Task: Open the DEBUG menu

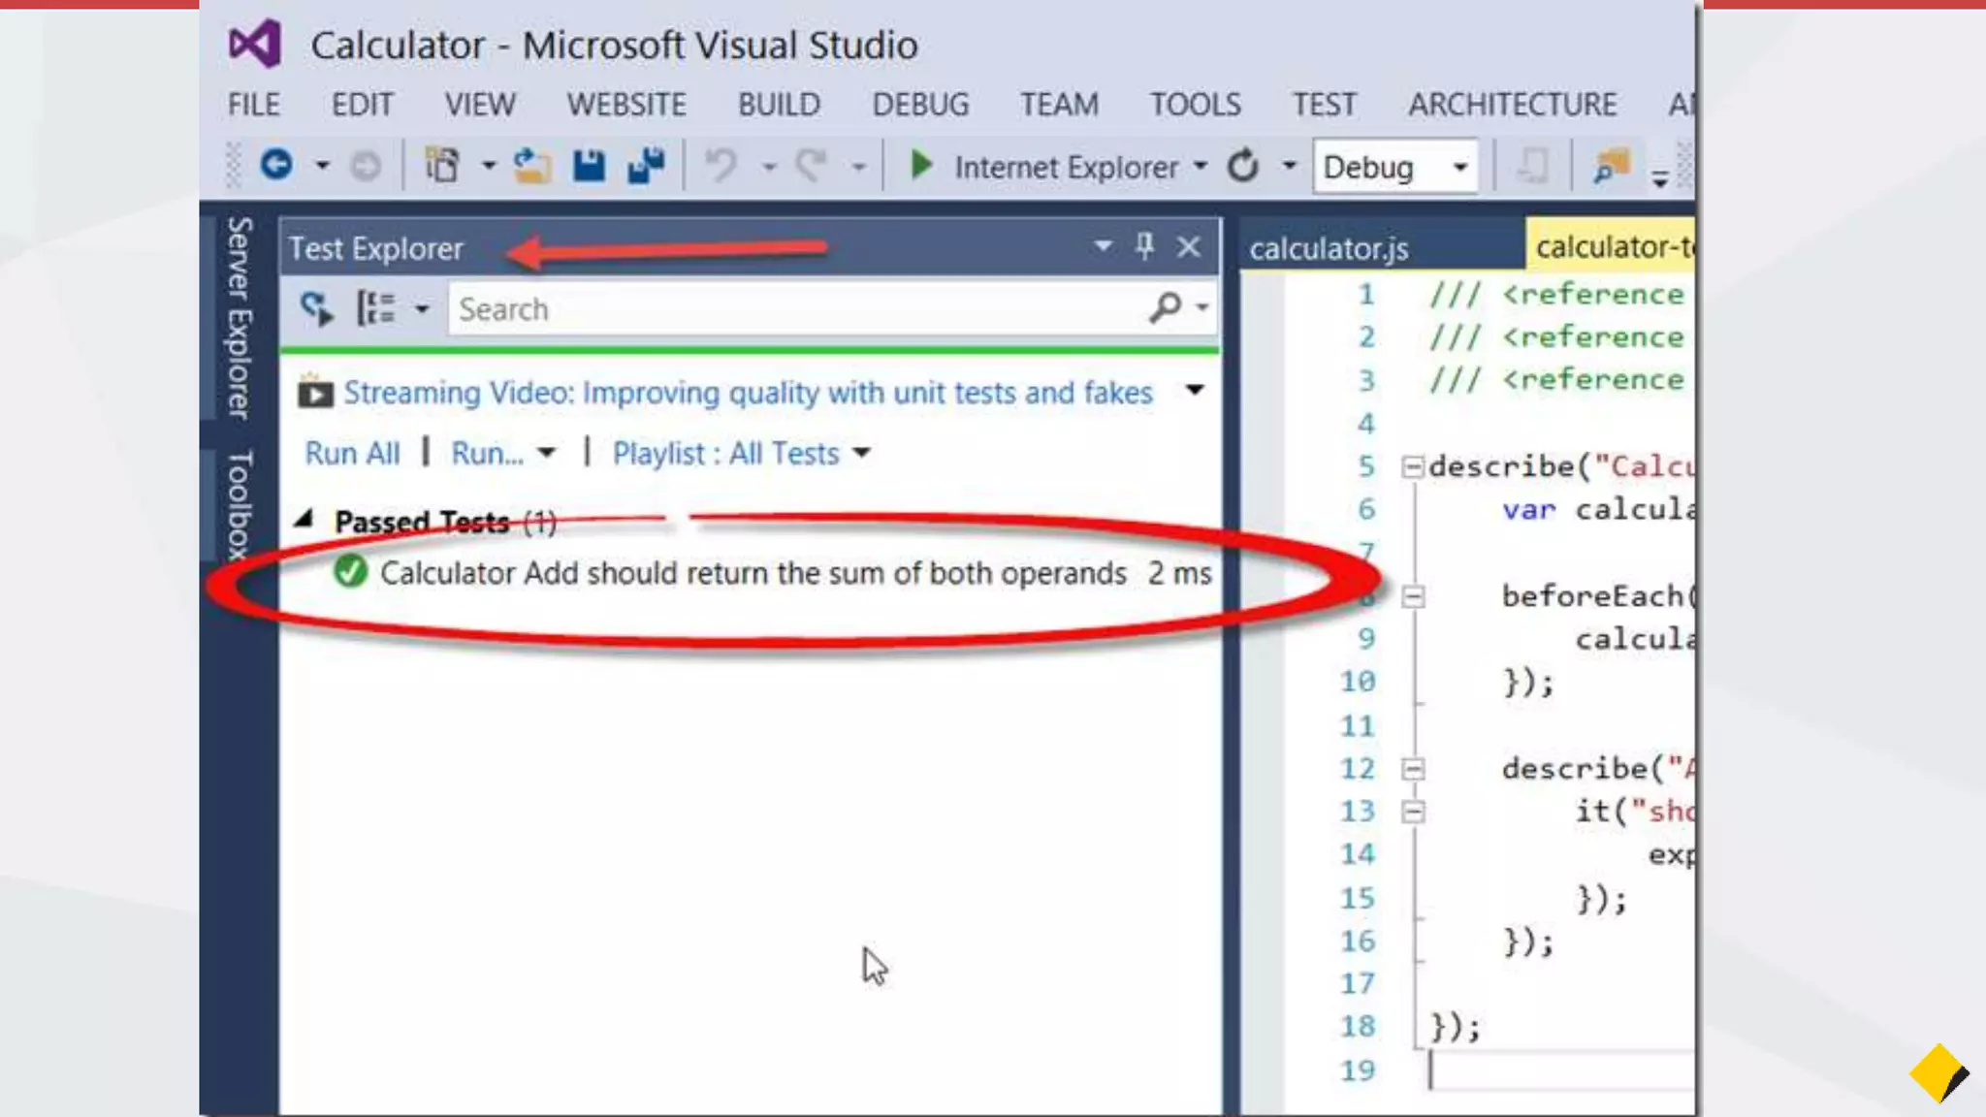Action: [x=920, y=104]
